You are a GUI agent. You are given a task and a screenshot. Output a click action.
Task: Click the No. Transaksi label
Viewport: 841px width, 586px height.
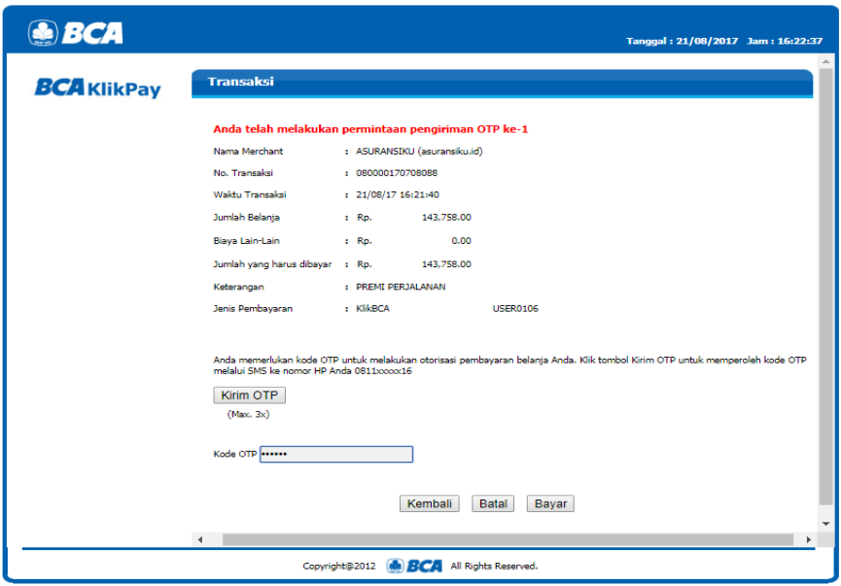tap(243, 173)
